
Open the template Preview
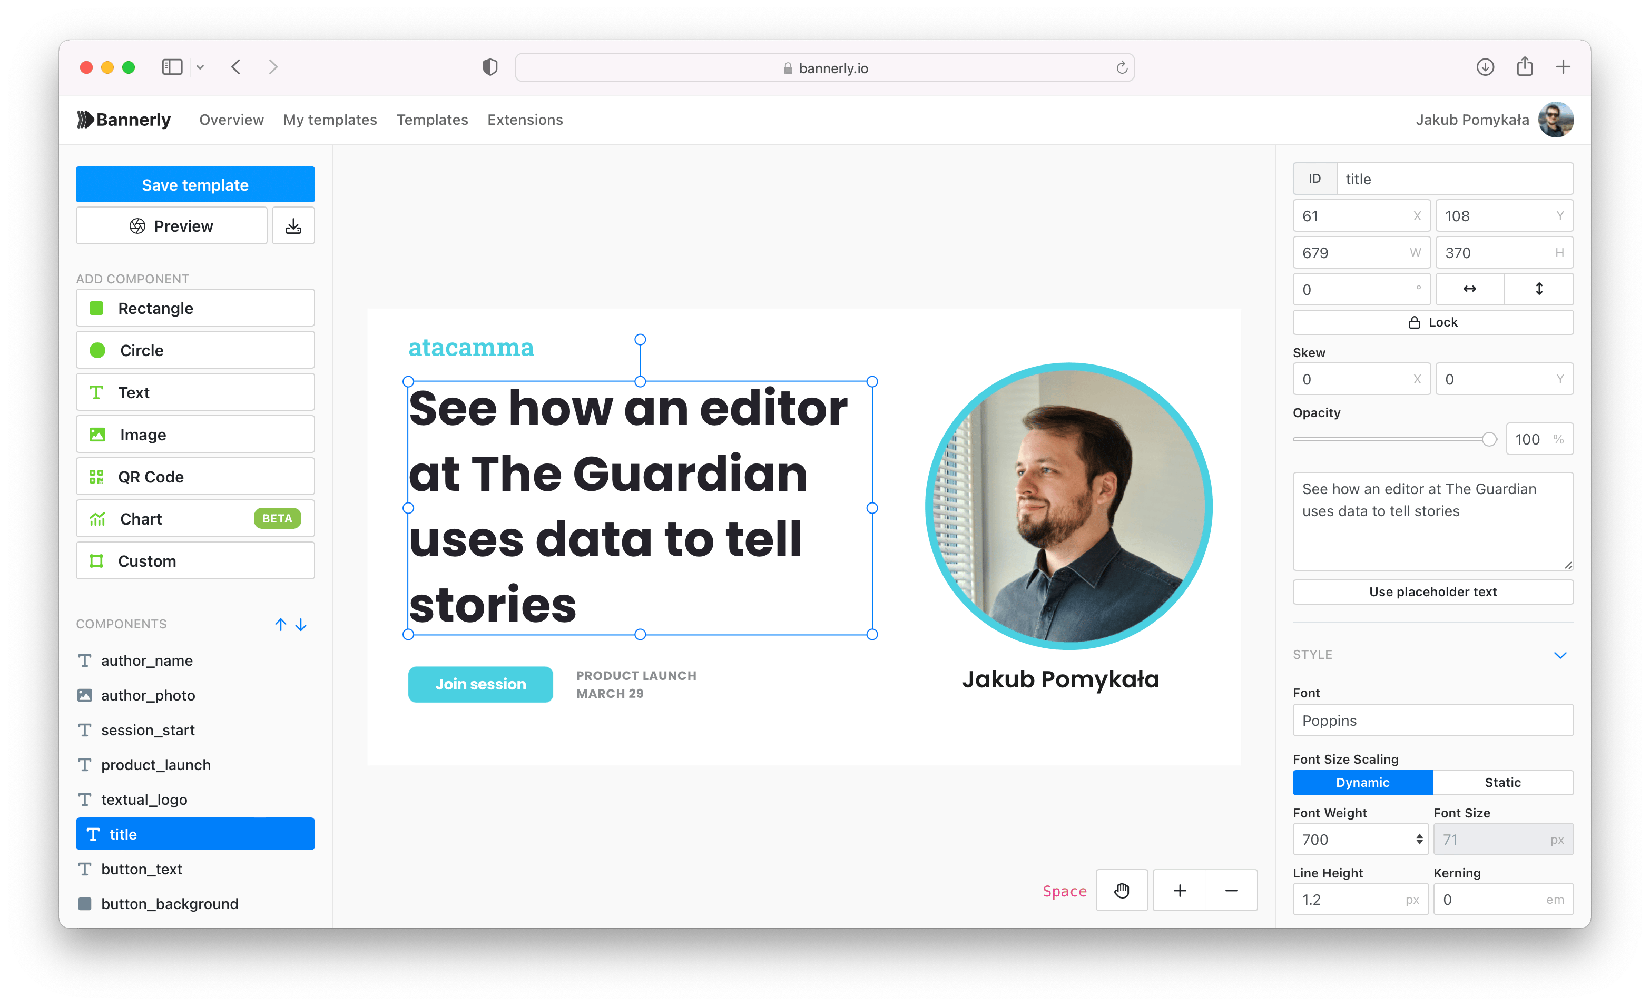(171, 226)
